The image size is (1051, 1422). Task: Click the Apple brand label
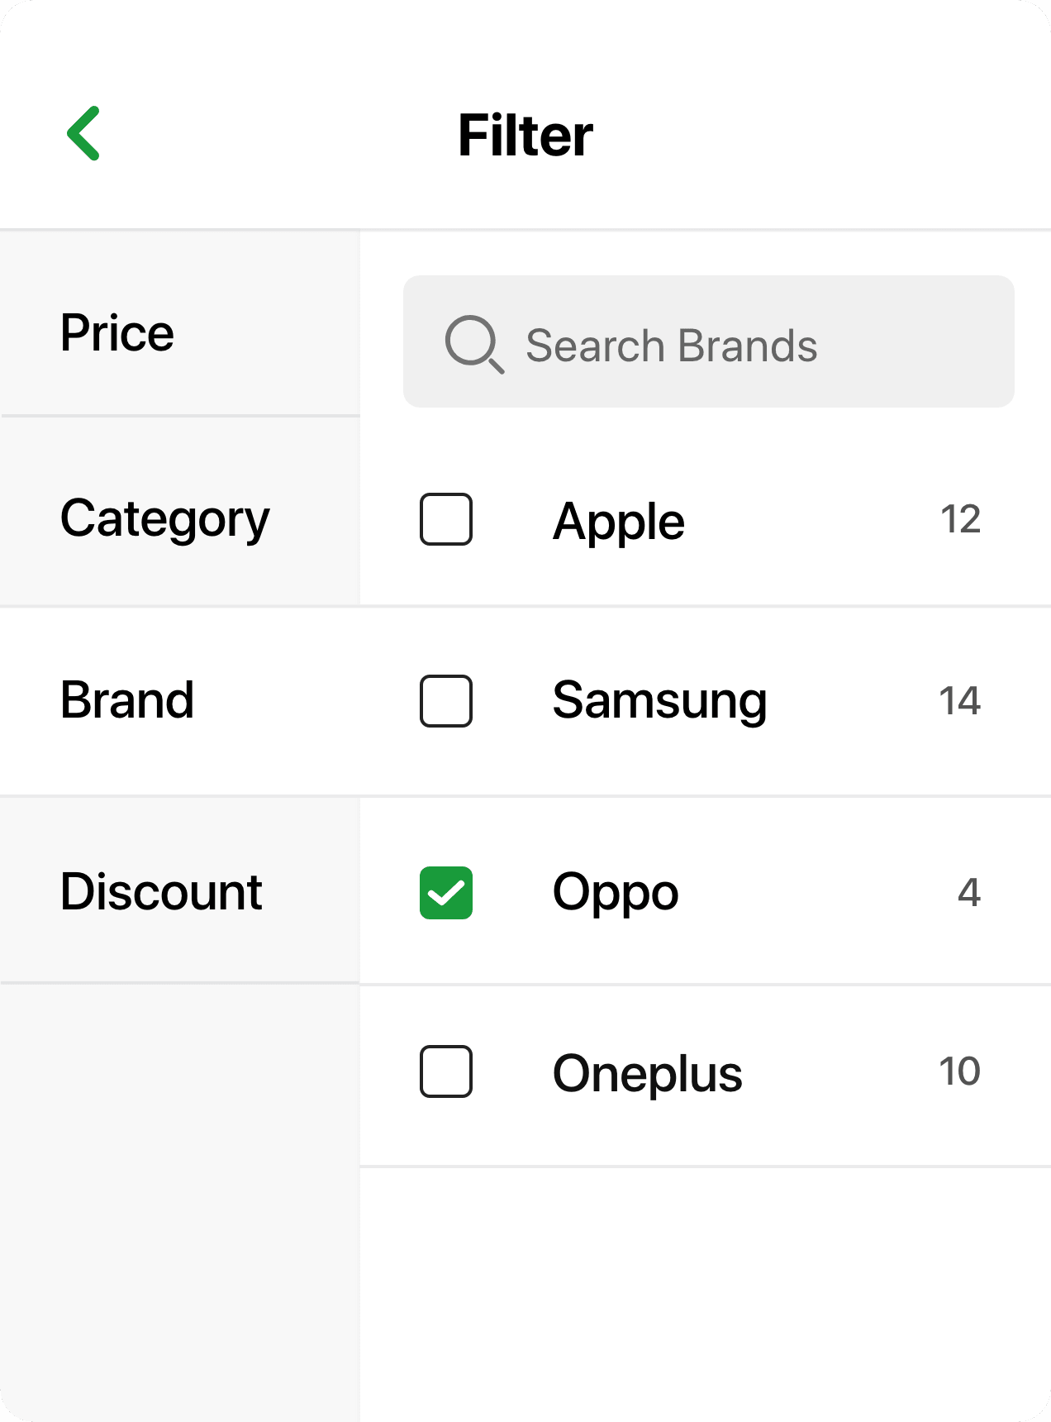click(x=619, y=521)
